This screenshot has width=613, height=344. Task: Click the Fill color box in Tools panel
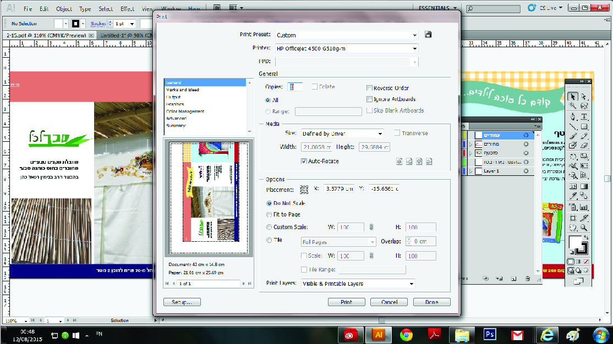pos(575,242)
